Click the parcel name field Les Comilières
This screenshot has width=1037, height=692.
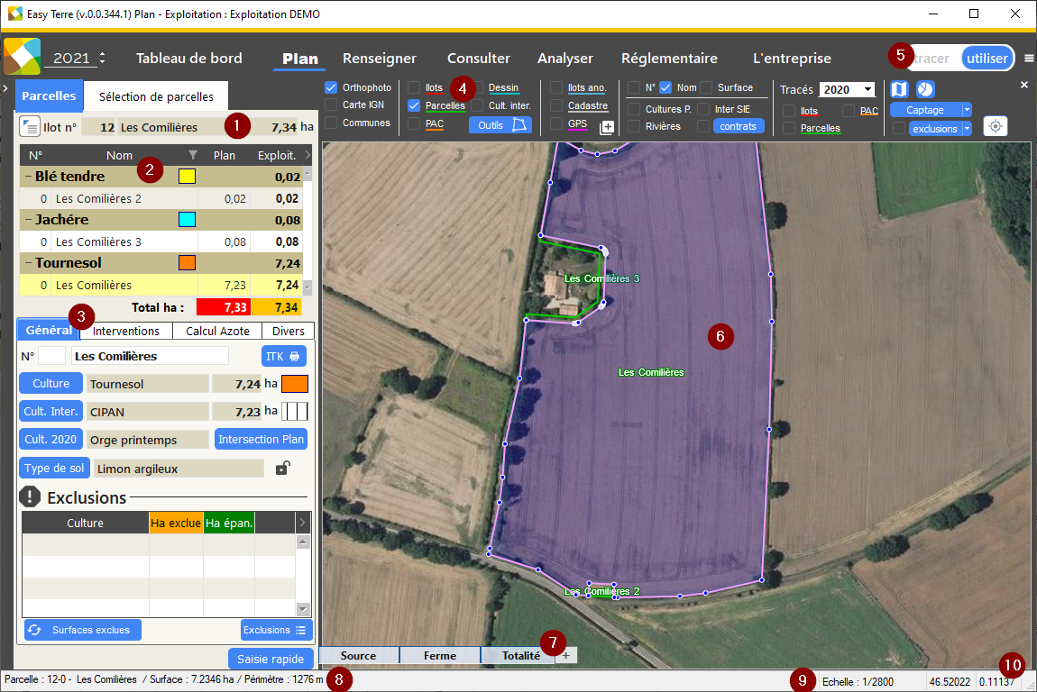(149, 356)
